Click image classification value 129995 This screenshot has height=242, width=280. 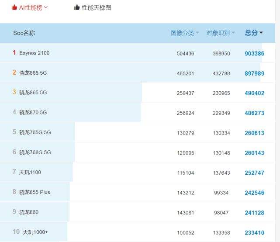(x=186, y=153)
